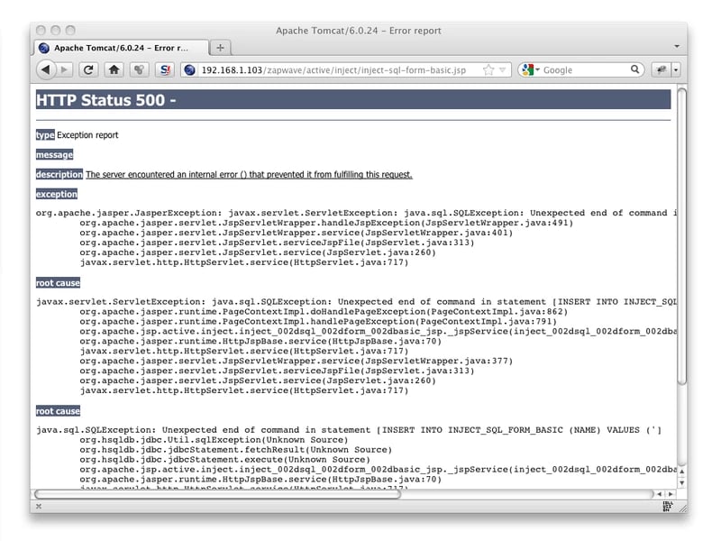
Task: Click the search magnifier icon
Action: (635, 69)
